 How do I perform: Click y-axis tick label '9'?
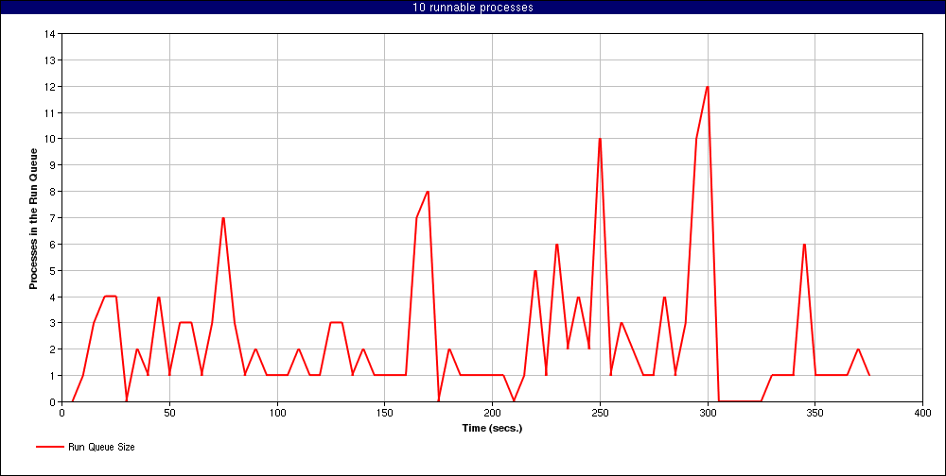coord(52,165)
